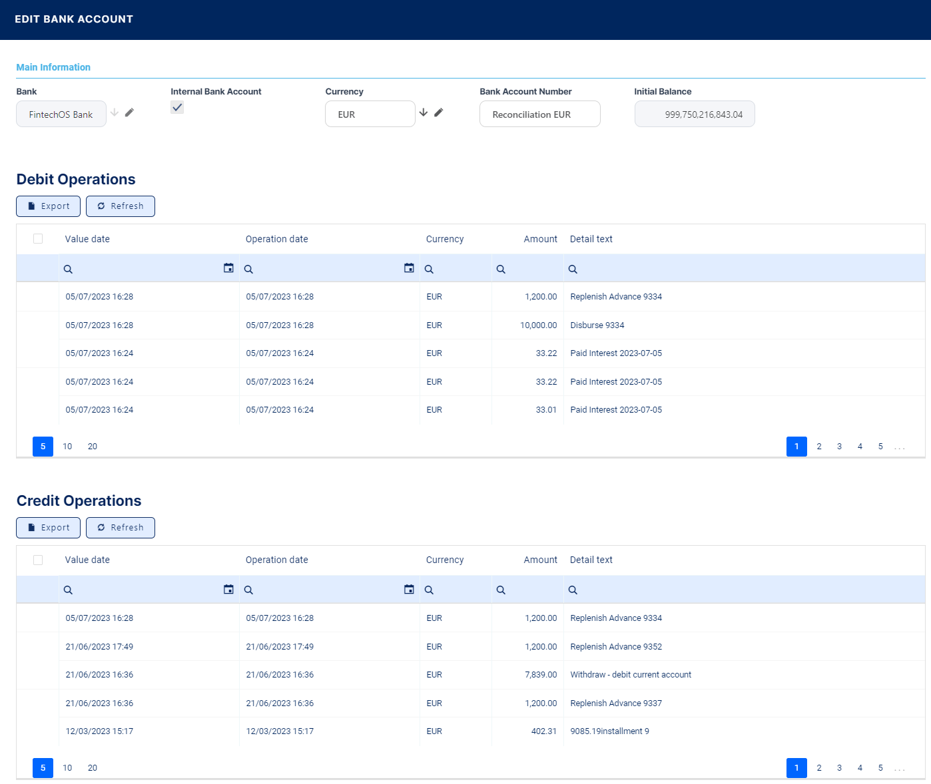Go to page 2 of Debit Operations
This screenshot has height=784, width=931.
[819, 447]
